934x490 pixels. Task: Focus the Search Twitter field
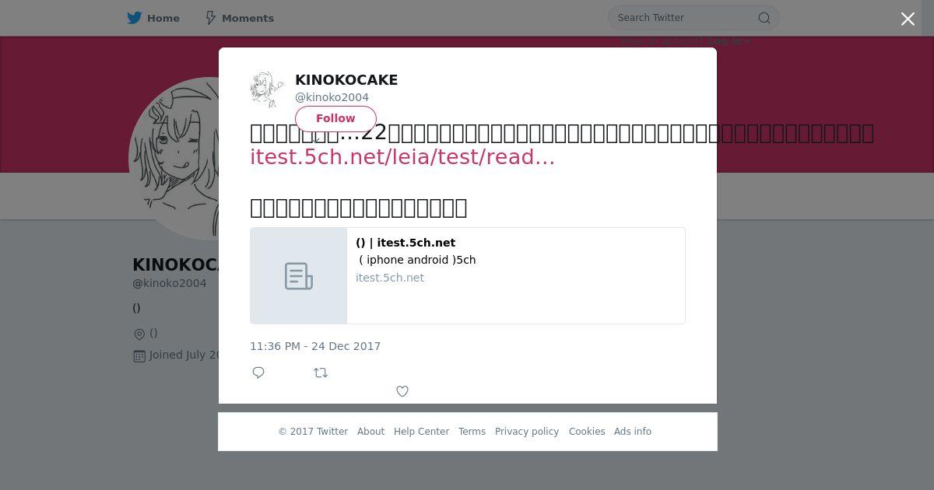(685, 18)
